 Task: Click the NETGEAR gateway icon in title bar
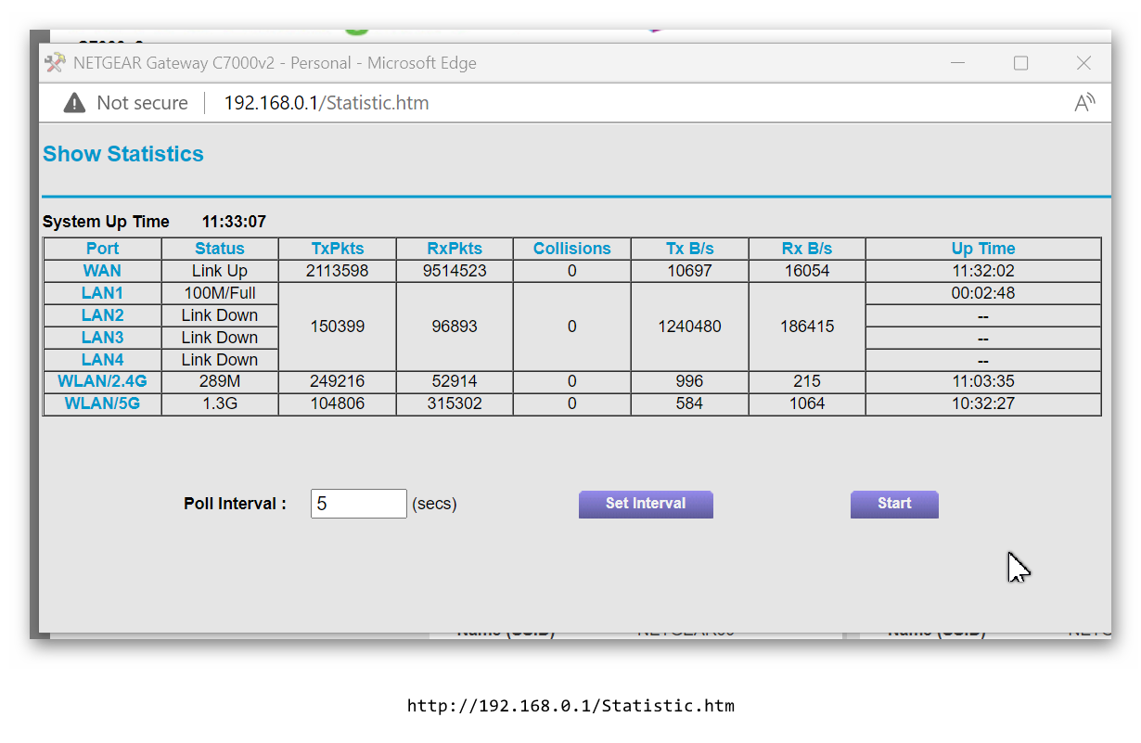(55, 62)
